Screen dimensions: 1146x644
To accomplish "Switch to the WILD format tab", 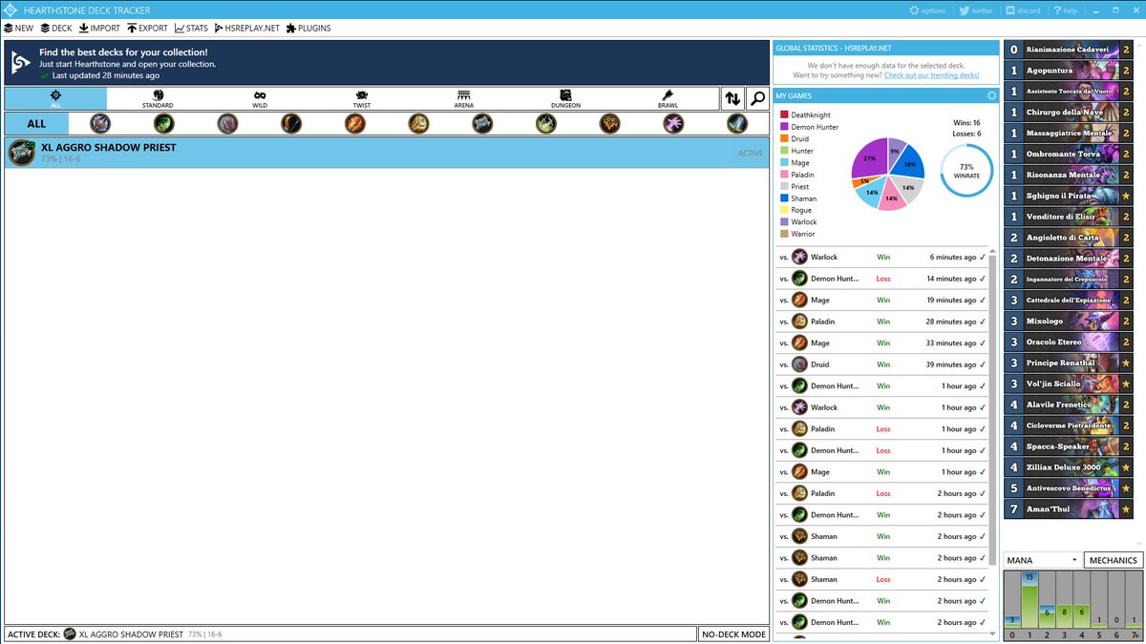I will [260, 98].
